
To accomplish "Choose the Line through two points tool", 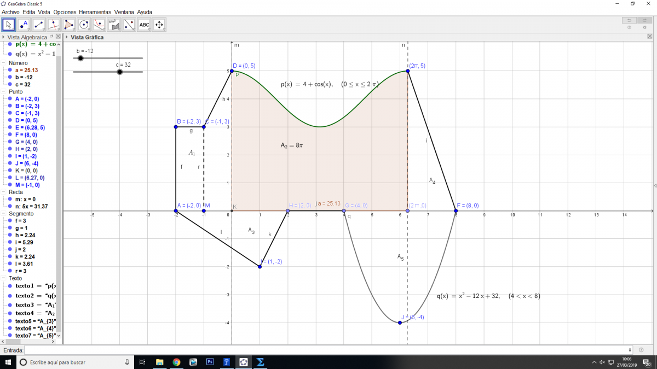I will [x=39, y=25].
